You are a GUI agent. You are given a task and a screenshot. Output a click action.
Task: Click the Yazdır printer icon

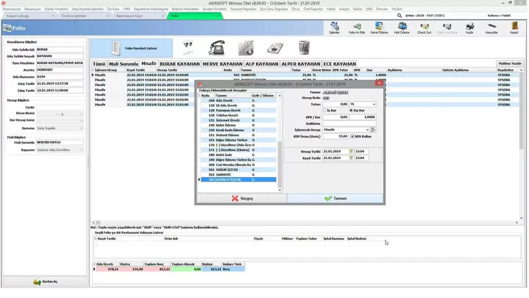(469, 28)
